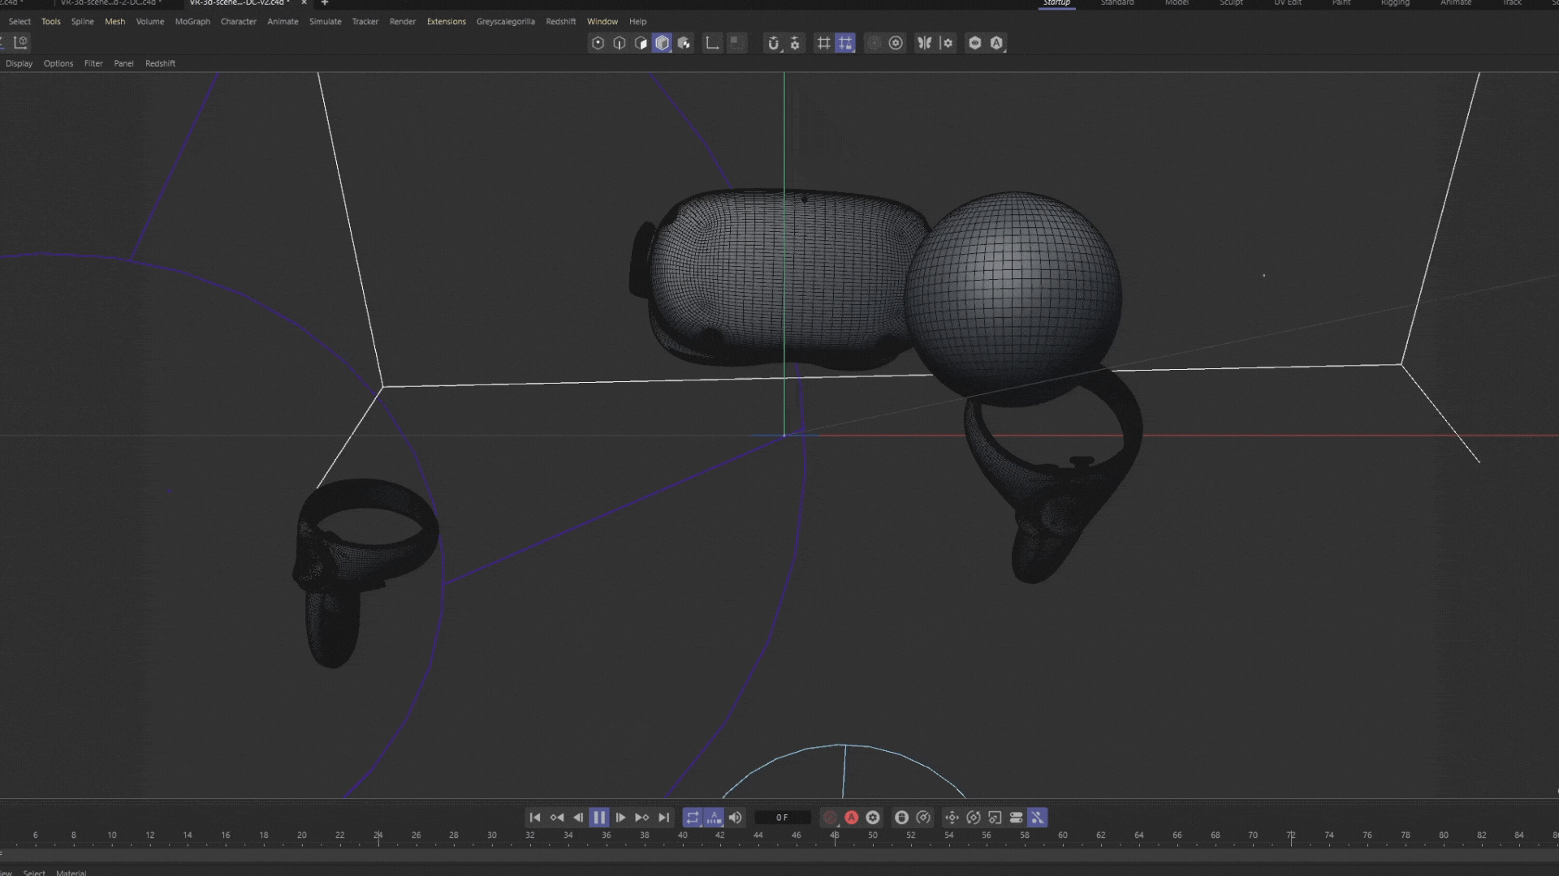Click the Go to Start playback icon
The width and height of the screenshot is (1559, 876).
point(535,818)
